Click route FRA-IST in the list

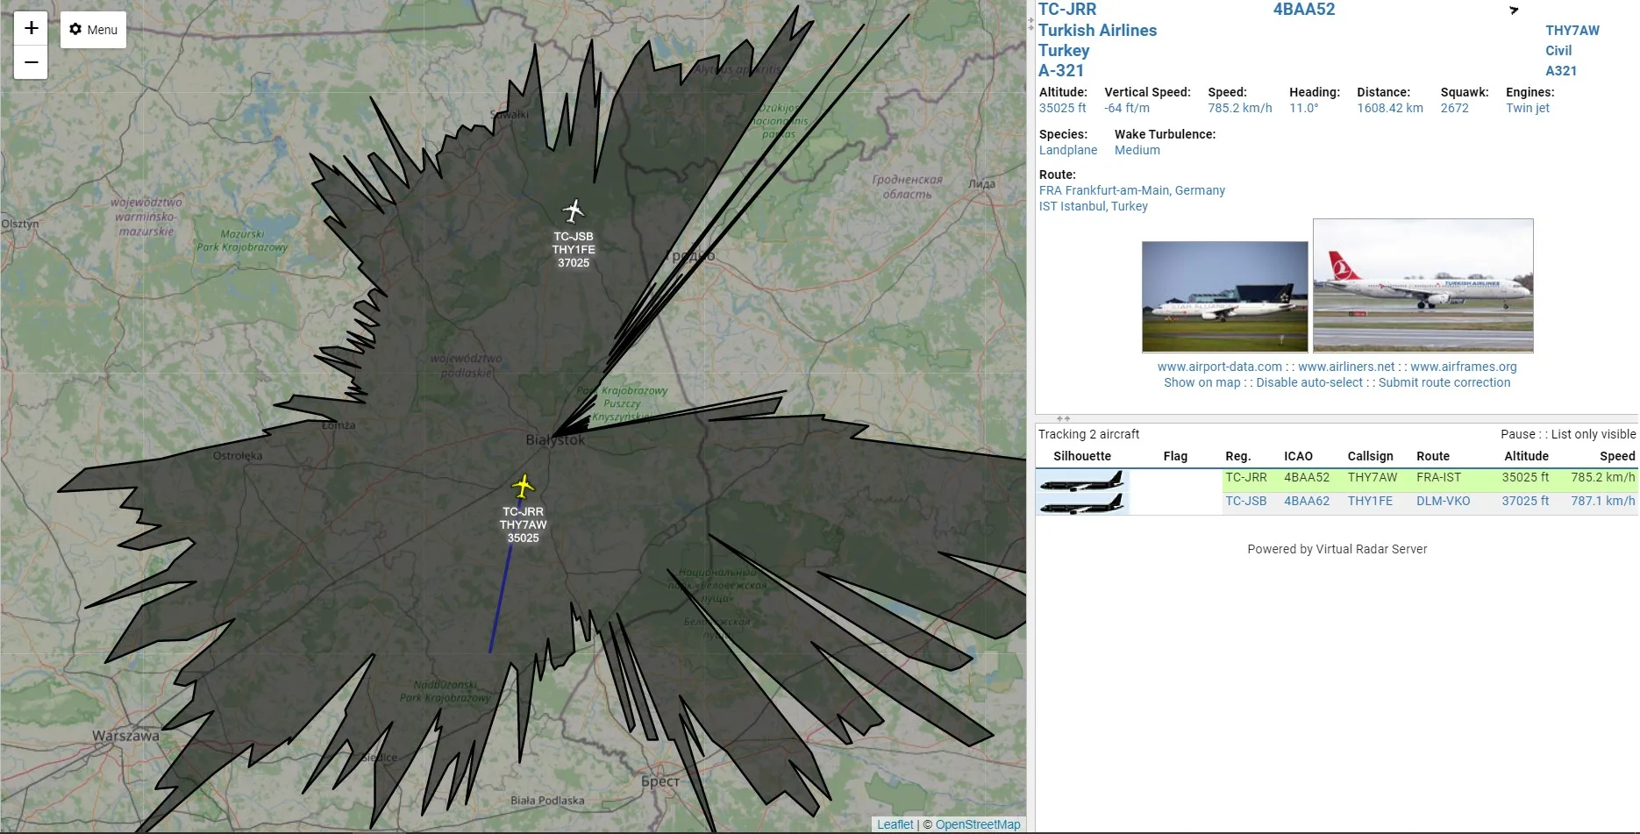click(x=1439, y=478)
